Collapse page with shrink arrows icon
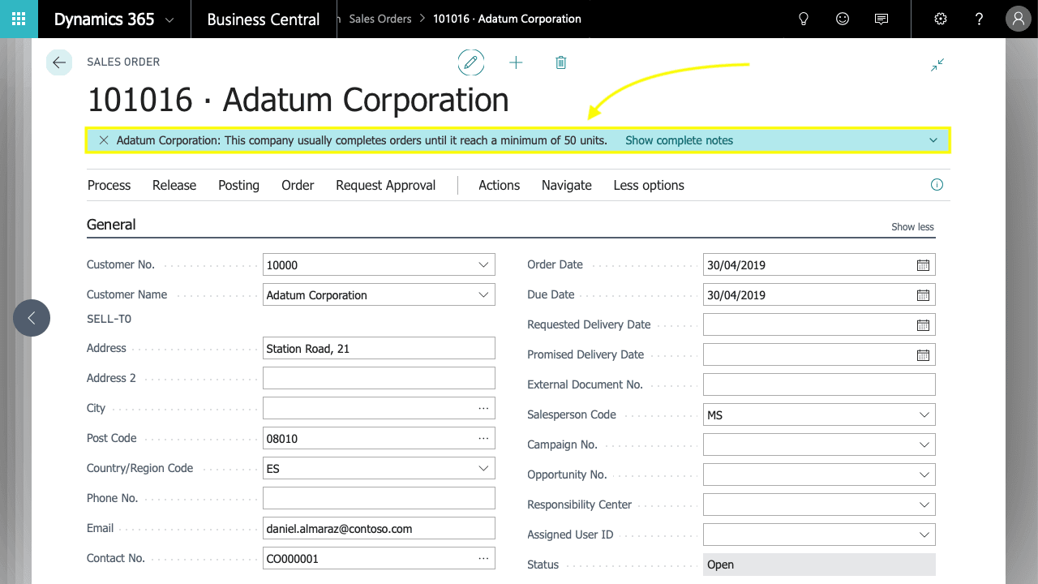Image resolution: width=1038 pixels, height=584 pixels. pos(937,65)
